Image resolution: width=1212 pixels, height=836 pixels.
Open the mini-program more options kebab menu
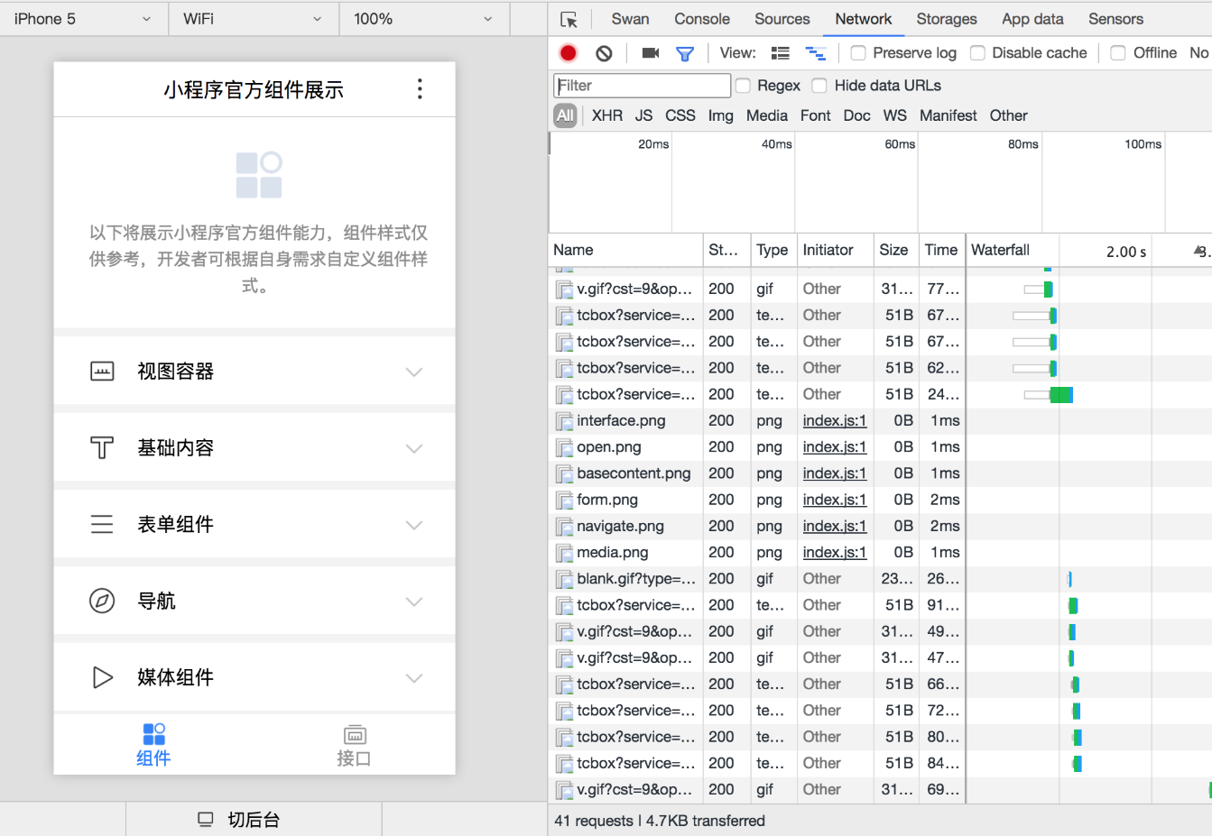tap(420, 88)
